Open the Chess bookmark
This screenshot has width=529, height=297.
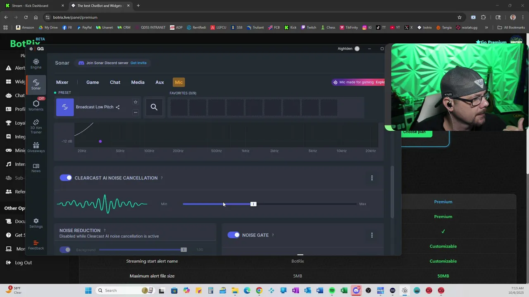(328, 28)
